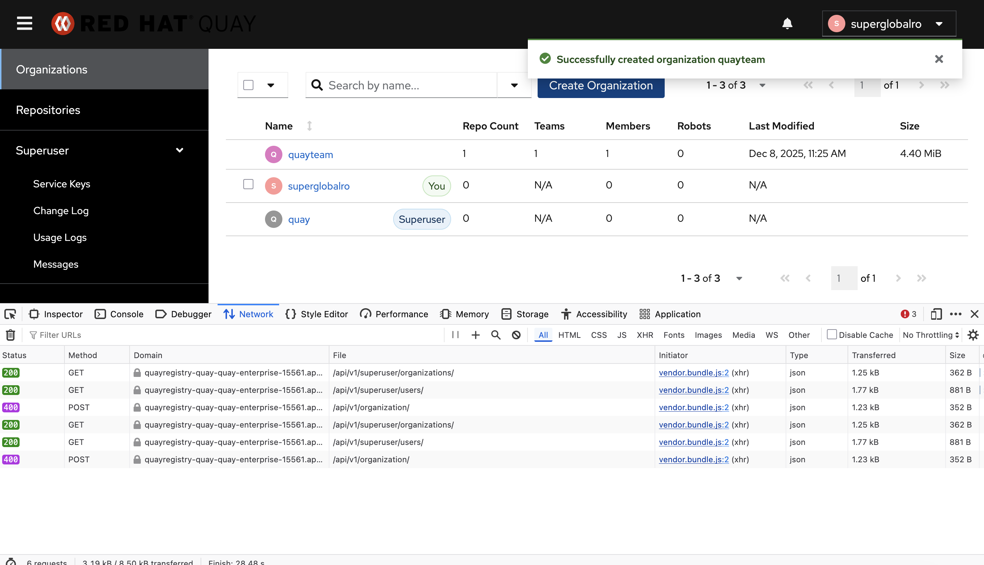The image size is (984, 565).
Task: Open the hamburger navigation menu
Action: point(25,23)
